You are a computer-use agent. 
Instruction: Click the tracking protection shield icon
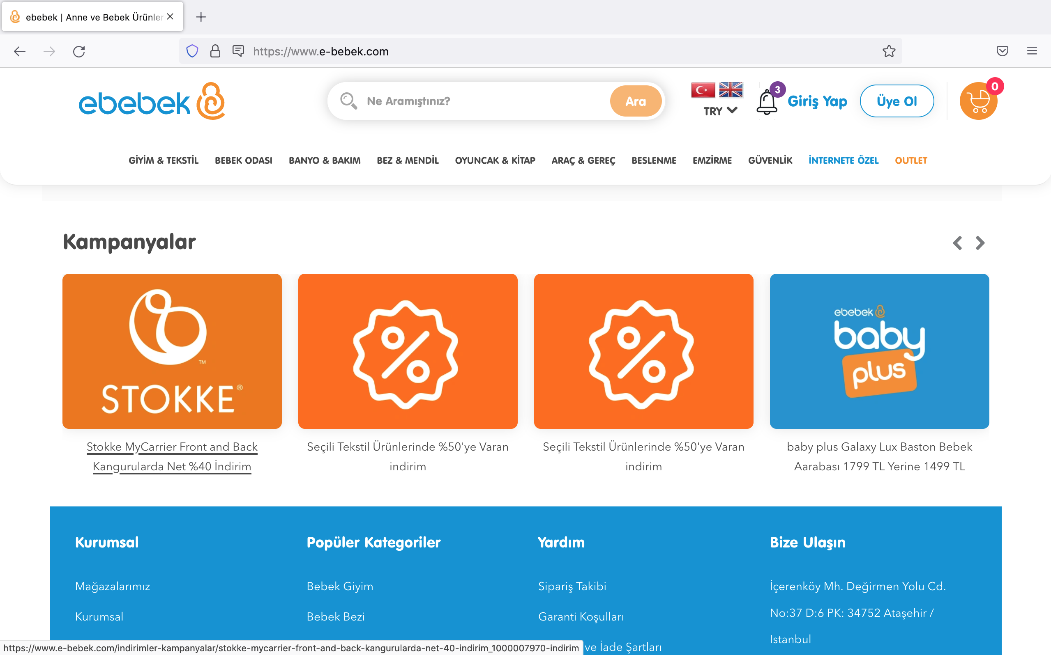coord(192,51)
